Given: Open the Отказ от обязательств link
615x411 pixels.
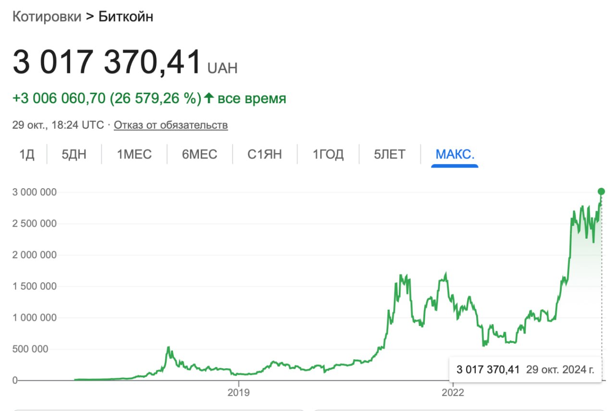Looking at the screenshot, I should click(x=171, y=125).
